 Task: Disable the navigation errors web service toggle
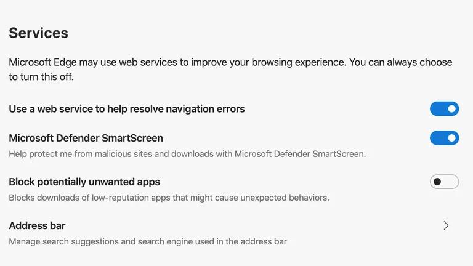coord(444,109)
